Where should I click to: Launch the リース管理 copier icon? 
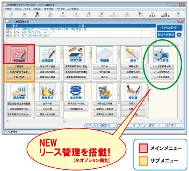coord(161,55)
